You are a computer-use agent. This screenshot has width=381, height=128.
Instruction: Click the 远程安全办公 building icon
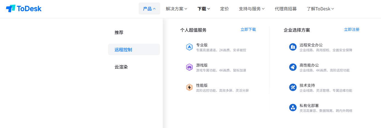[x=293, y=47]
